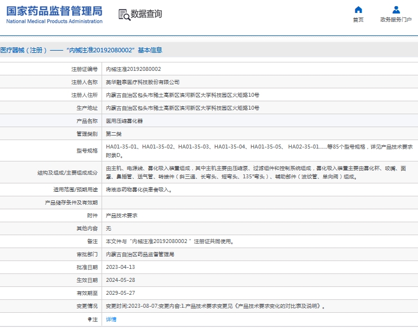The height and width of the screenshot is (328, 418).
Task: Click expiry date 2029-05-27
Action: pyautogui.click(x=121, y=293)
